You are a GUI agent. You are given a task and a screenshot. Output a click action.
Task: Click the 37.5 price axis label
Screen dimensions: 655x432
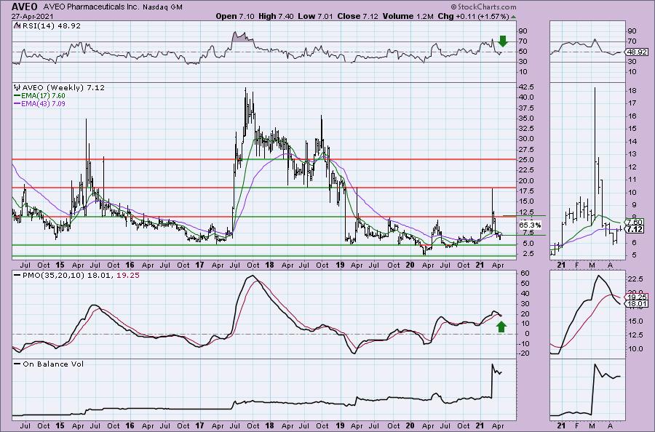(526, 108)
